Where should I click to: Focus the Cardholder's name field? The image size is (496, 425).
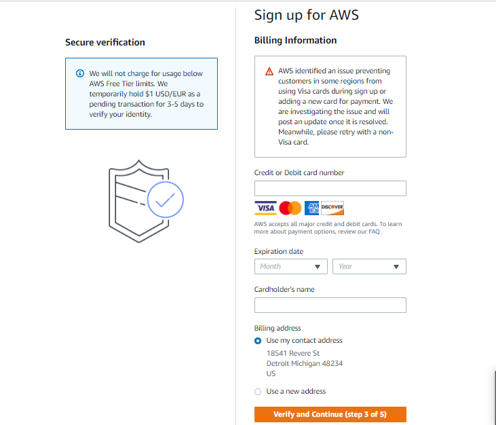pos(330,305)
